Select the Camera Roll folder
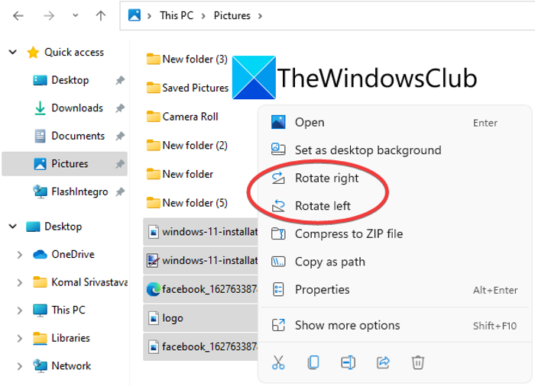535x386 pixels. point(182,117)
